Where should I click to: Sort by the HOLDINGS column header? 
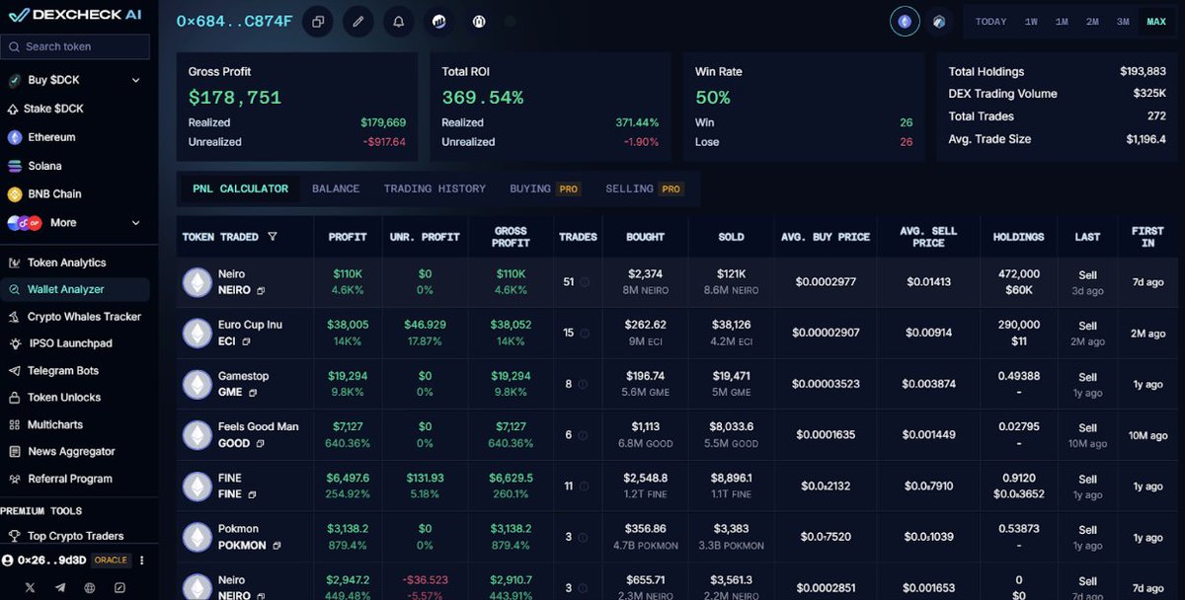[1019, 237]
